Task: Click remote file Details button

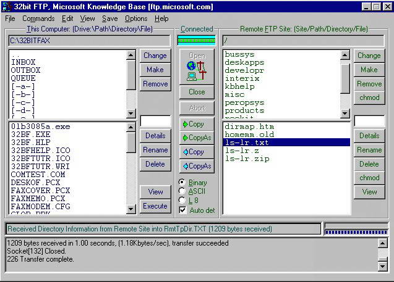Action: point(369,136)
